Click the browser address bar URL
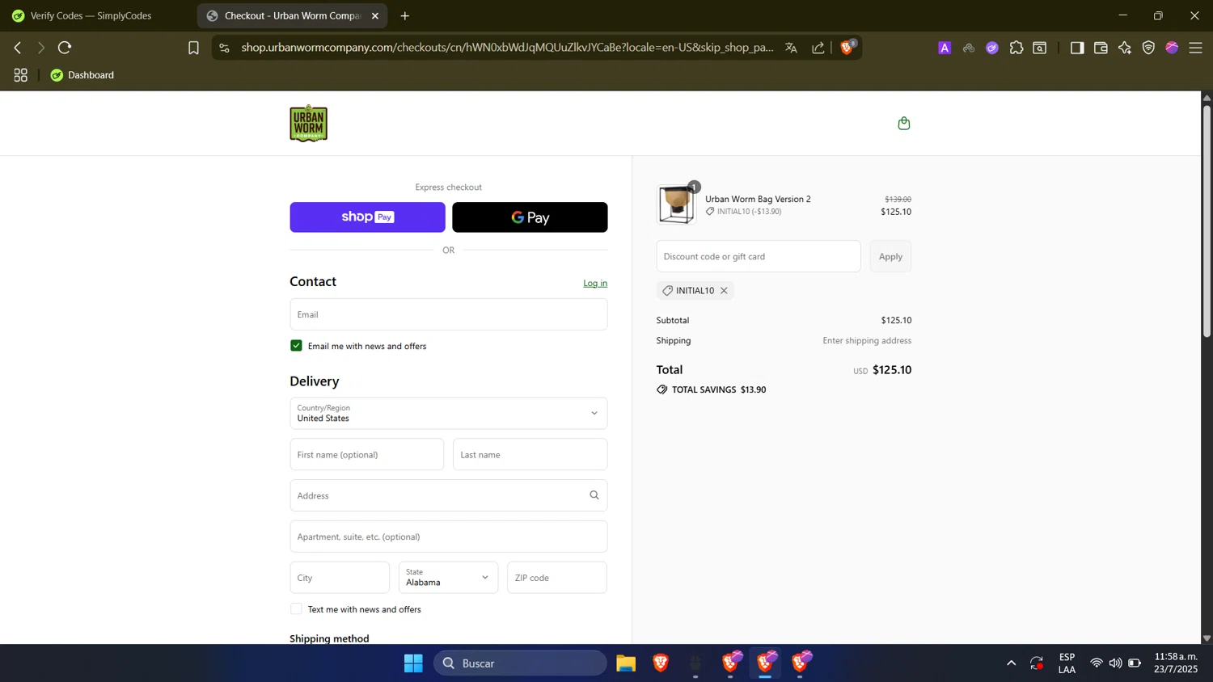 507,48
